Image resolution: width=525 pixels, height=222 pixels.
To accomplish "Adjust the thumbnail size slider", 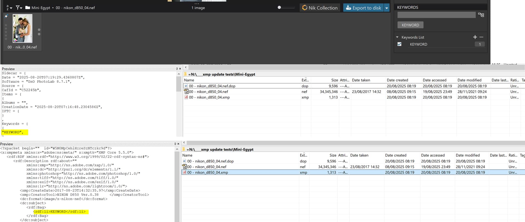I will (279, 7).
